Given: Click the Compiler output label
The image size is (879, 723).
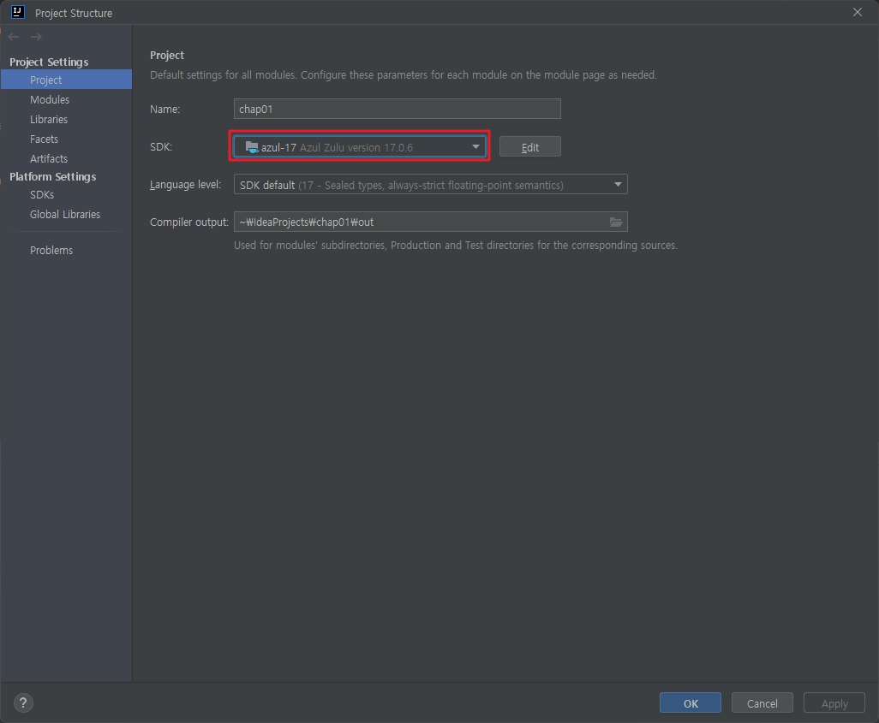Looking at the screenshot, I should [x=189, y=222].
